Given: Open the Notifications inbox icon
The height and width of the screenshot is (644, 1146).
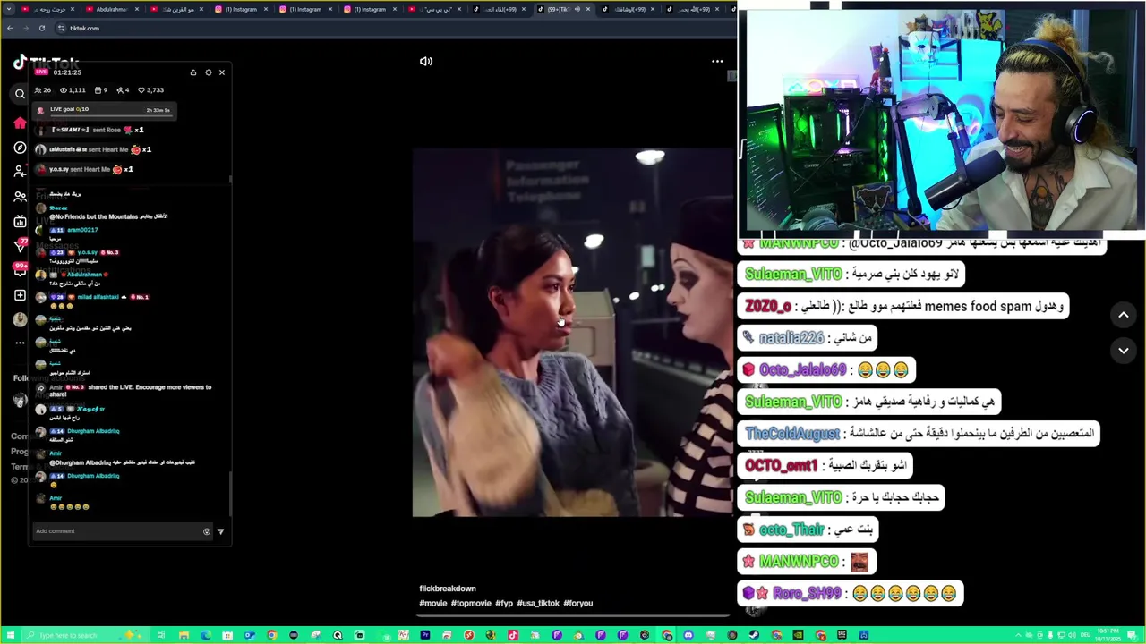Looking at the screenshot, I should (x=20, y=269).
